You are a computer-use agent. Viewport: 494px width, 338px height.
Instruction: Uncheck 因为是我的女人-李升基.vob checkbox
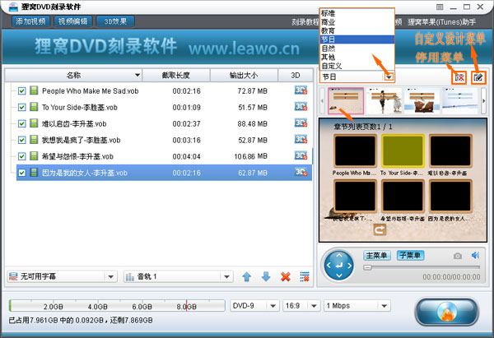pyautogui.click(x=21, y=173)
